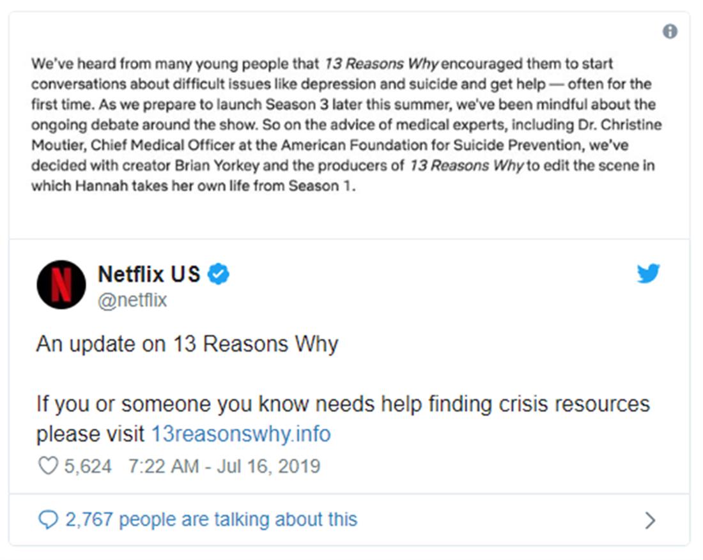This screenshot has height=560, width=703.
Task: Open the 7:22 AM - Jul 16, 2019 timestamp
Action: [224, 466]
